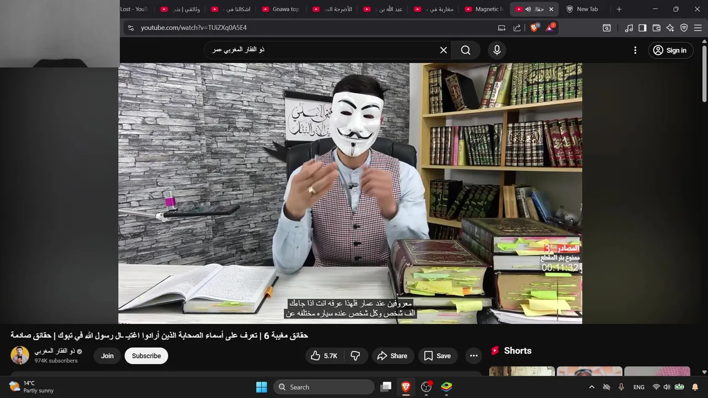Expand the system tray hidden icons chevron
The width and height of the screenshot is (708, 398).
coord(591,387)
